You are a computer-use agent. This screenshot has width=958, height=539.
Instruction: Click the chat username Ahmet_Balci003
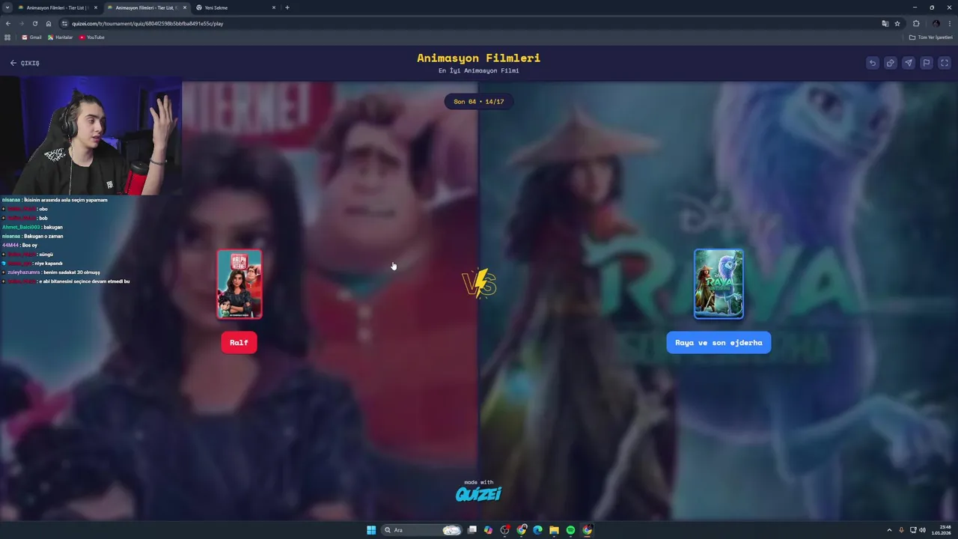(x=22, y=227)
